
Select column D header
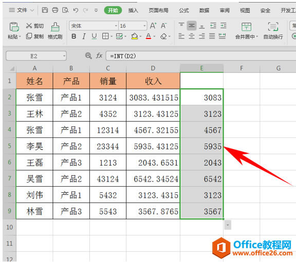coord(153,68)
